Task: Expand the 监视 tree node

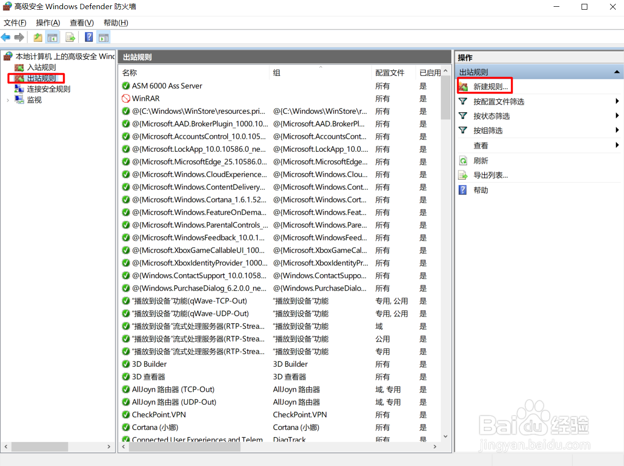Action: click(8, 100)
